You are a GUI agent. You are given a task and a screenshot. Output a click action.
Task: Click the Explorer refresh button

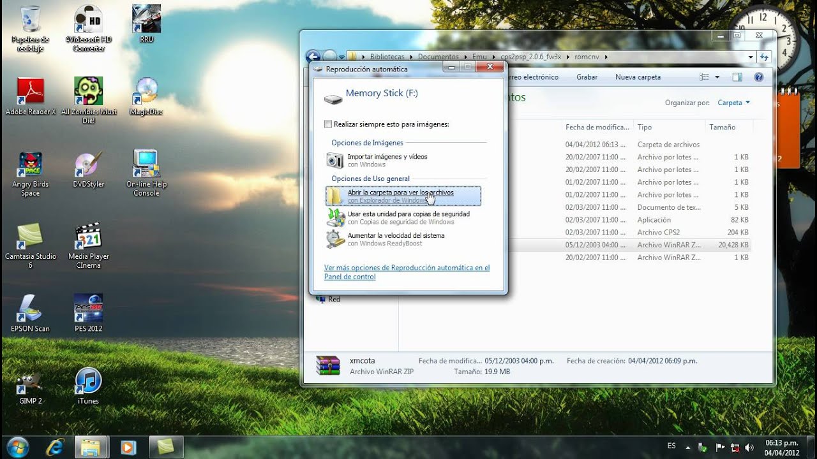tap(764, 57)
